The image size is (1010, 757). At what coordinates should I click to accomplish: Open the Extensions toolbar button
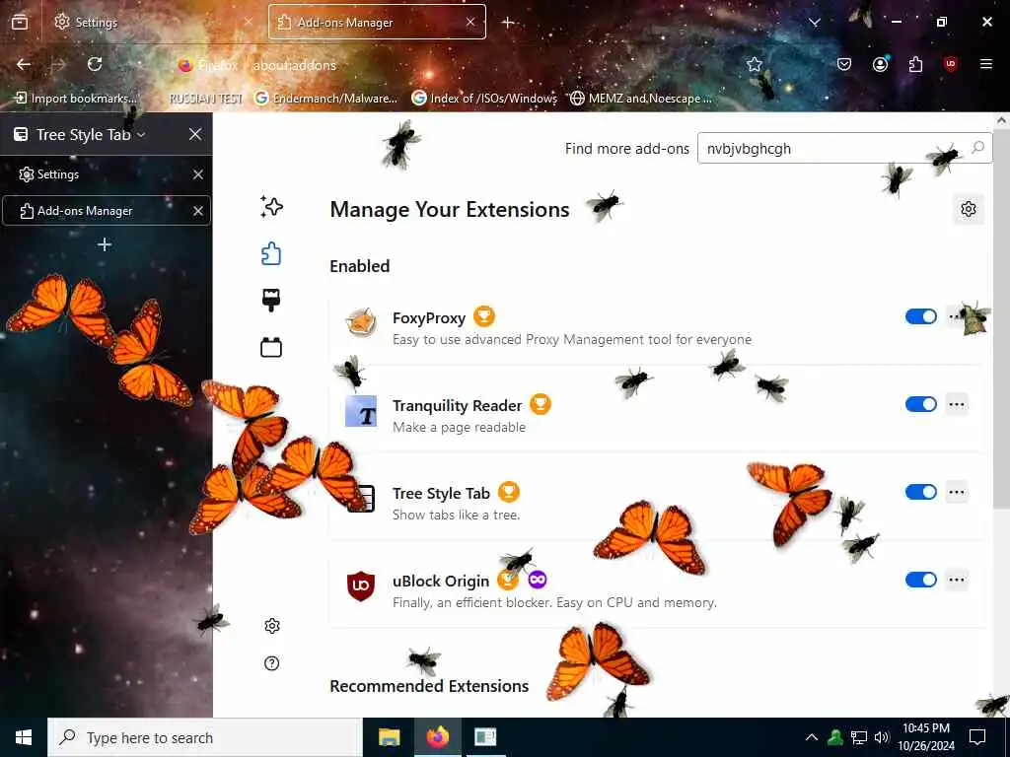(915, 64)
